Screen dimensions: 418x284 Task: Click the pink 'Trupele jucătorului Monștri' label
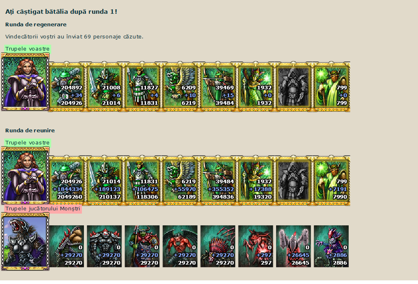tap(43, 209)
